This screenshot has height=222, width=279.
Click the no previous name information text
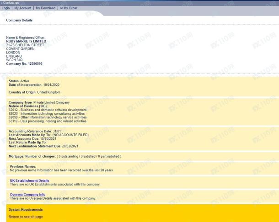pyautogui.click(x=62, y=170)
